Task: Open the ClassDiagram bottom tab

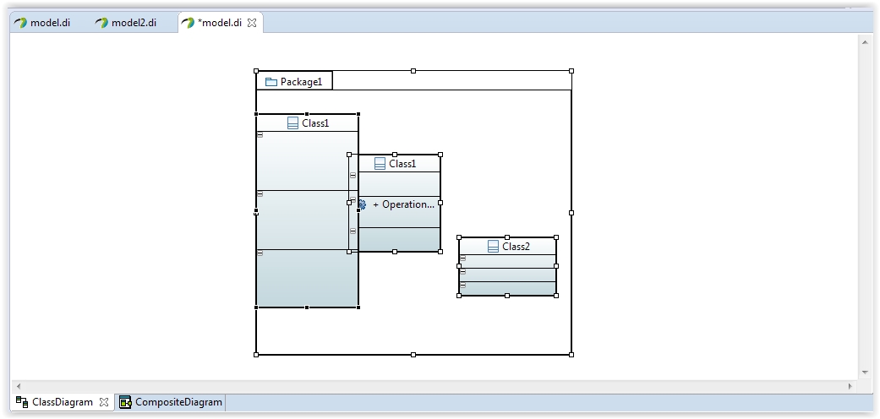Action: pyautogui.click(x=62, y=402)
